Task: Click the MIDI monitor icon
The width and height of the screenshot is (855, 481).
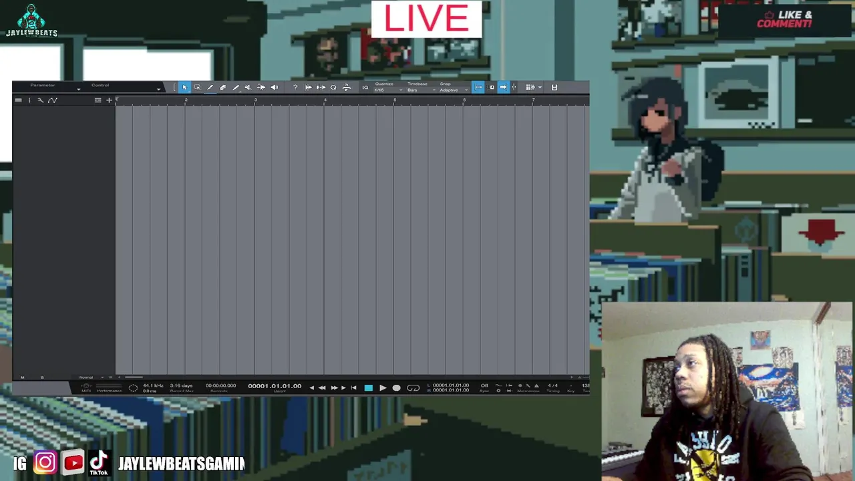Action: pos(85,387)
